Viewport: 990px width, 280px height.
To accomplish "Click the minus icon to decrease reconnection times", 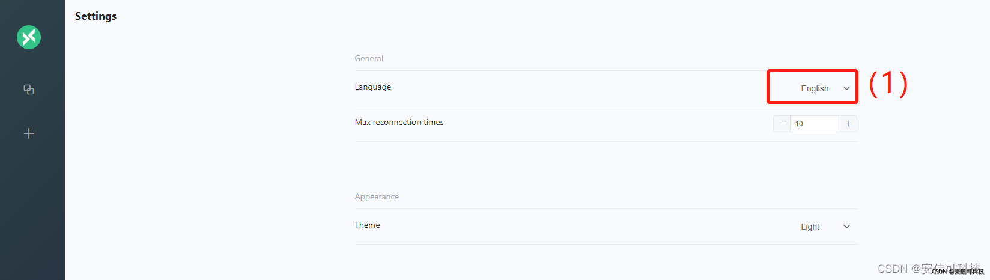I will (782, 124).
